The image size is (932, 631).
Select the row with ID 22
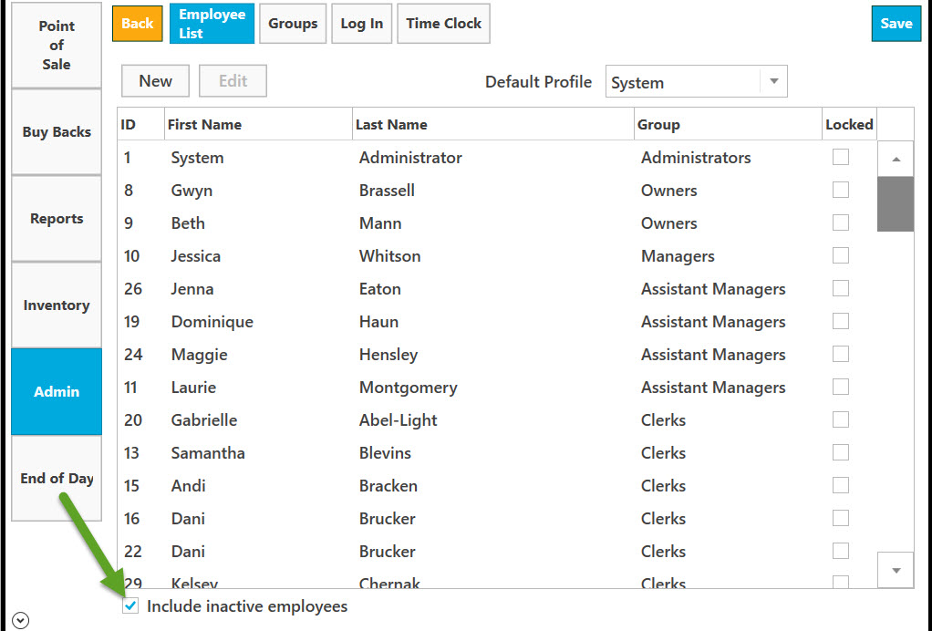click(497, 552)
